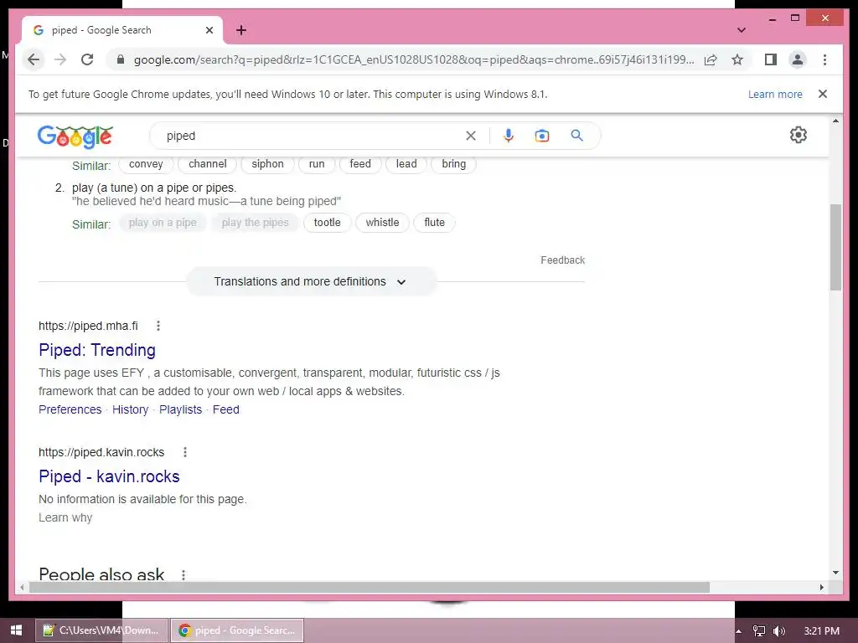
Task: Open the Preferences sitelink
Action: (x=70, y=409)
